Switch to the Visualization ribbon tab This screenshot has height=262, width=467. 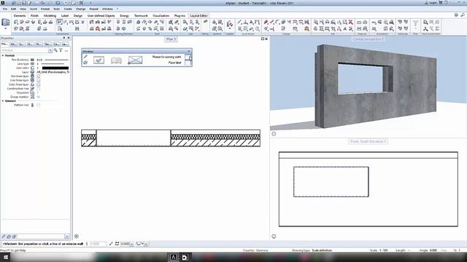[x=161, y=15]
